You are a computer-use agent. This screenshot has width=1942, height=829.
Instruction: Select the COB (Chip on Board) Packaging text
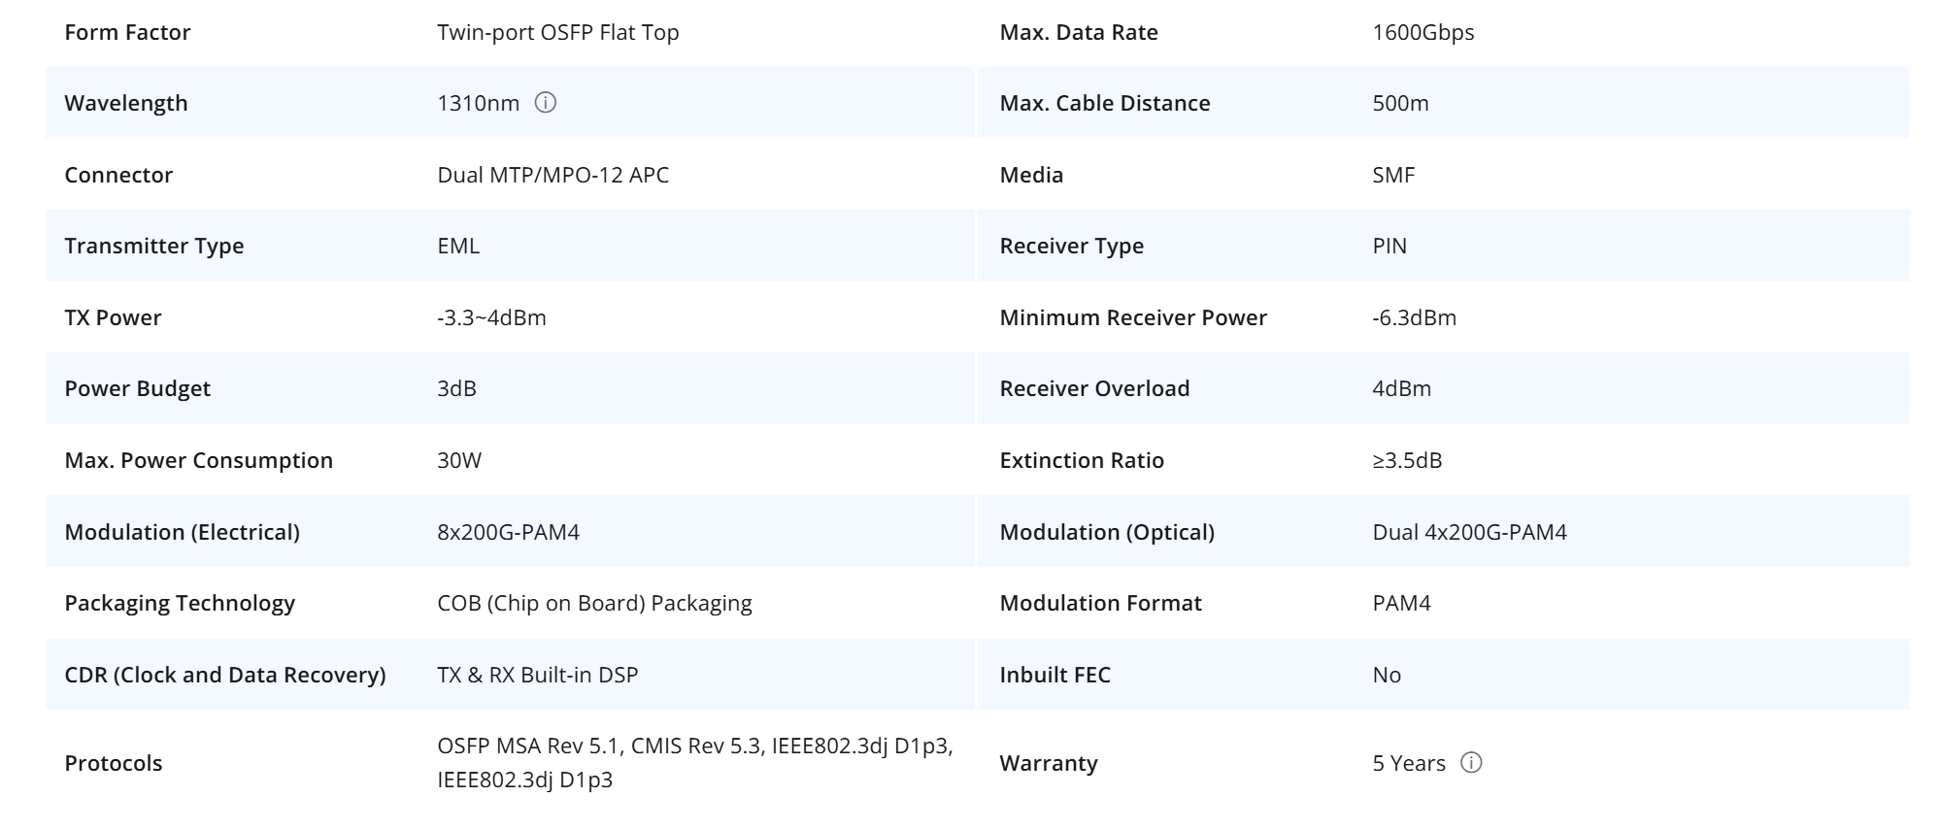click(x=594, y=603)
